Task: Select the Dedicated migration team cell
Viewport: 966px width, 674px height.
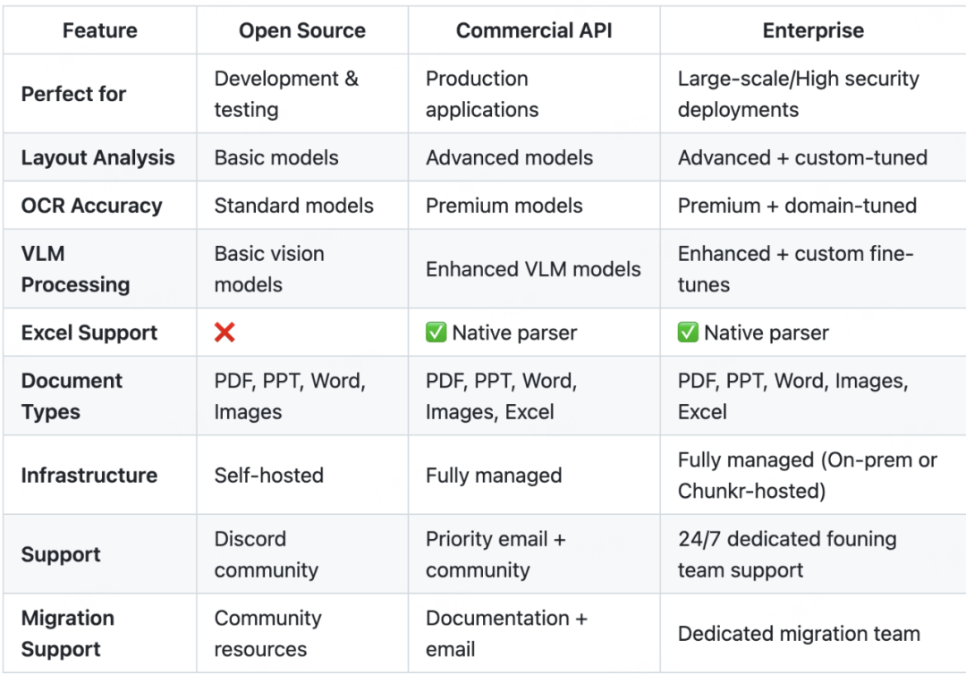Action: 799,634
